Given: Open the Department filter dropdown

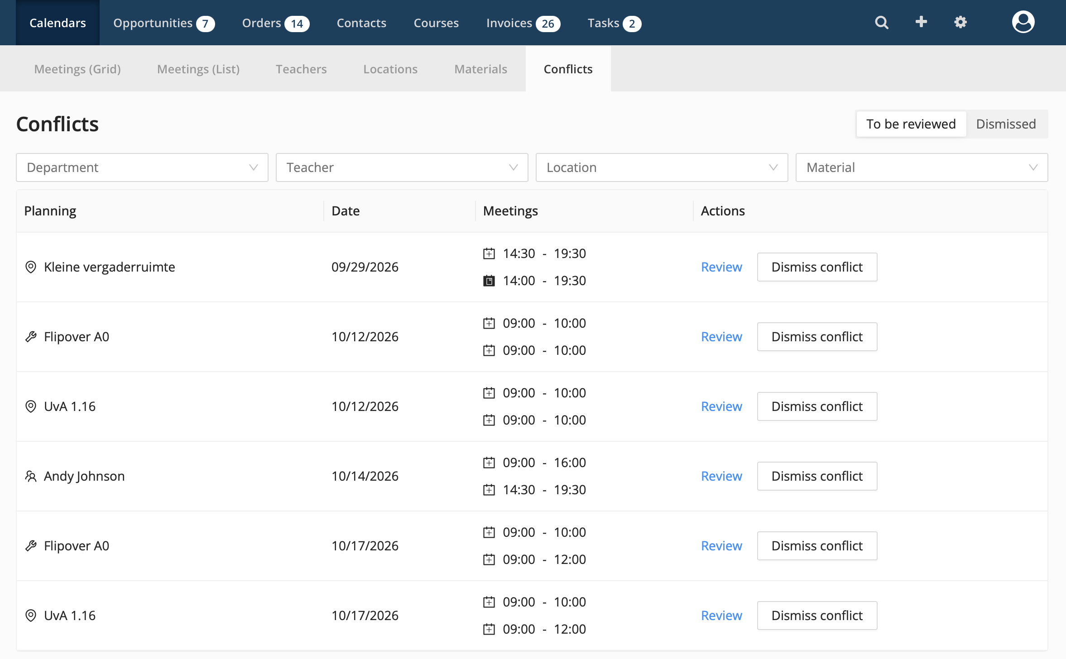Looking at the screenshot, I should pos(142,167).
